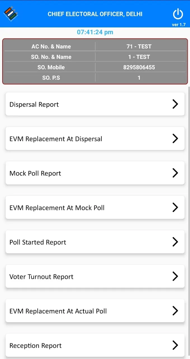This screenshot has width=190, height=359.
Task: Tap the arrow beside Poll Started Report
Action: pos(175,242)
